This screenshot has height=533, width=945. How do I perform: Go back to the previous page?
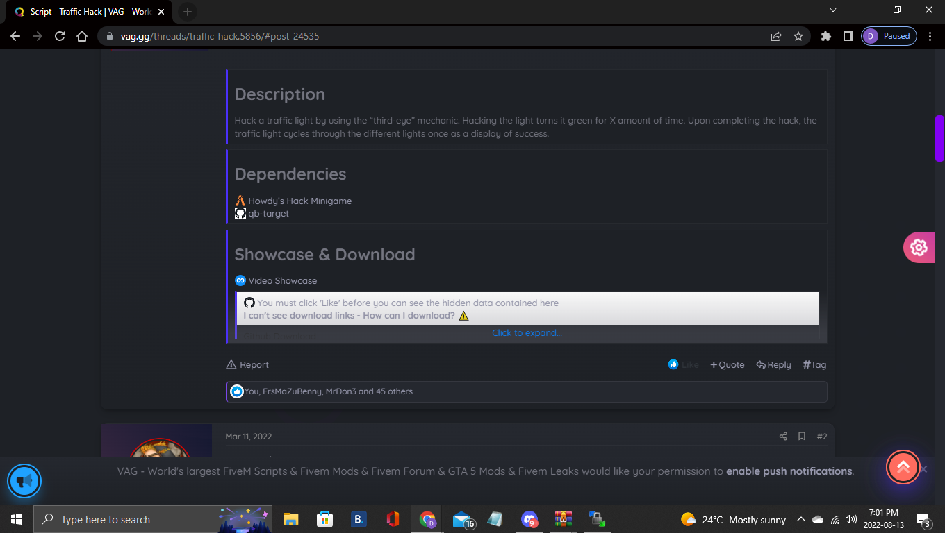pyautogui.click(x=15, y=36)
